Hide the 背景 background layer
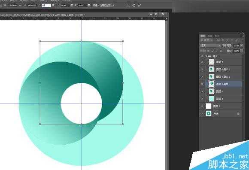Image resolution: width=249 pixels, height=170 pixels. pyautogui.click(x=202, y=114)
